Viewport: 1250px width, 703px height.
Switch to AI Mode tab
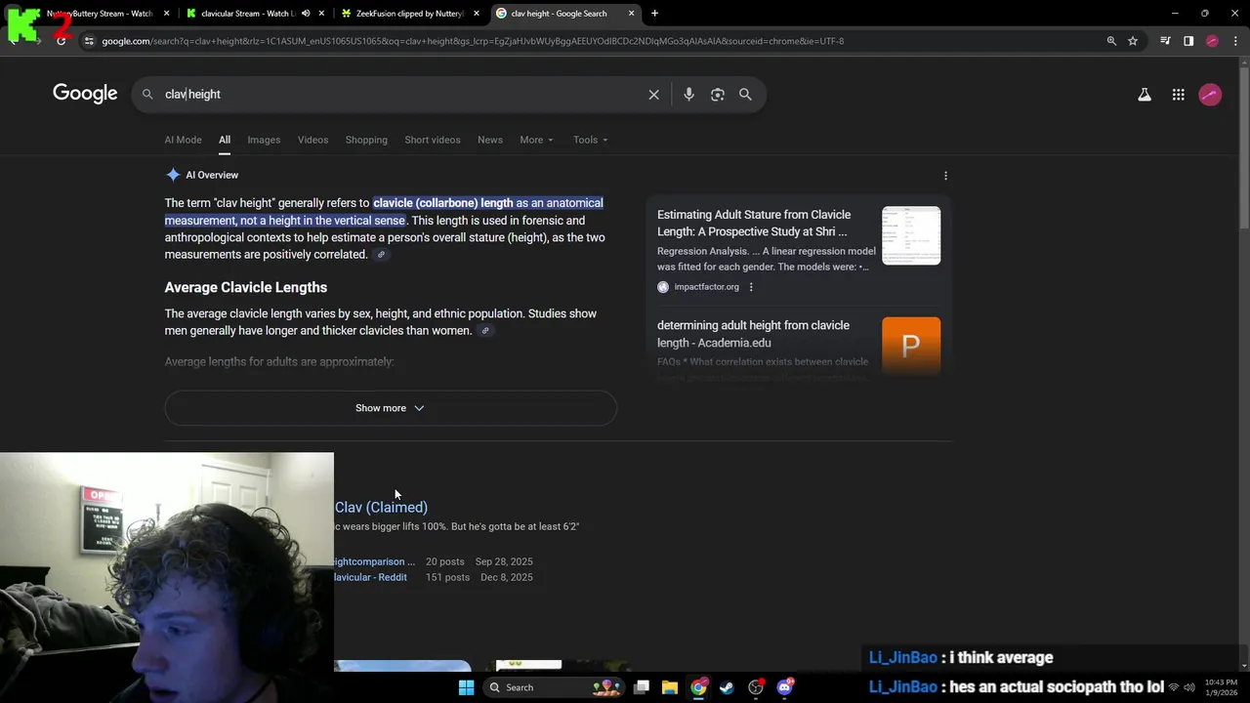click(x=183, y=140)
